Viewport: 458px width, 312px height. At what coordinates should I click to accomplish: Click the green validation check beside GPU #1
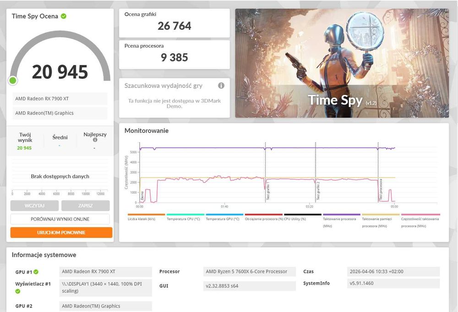[36, 272]
